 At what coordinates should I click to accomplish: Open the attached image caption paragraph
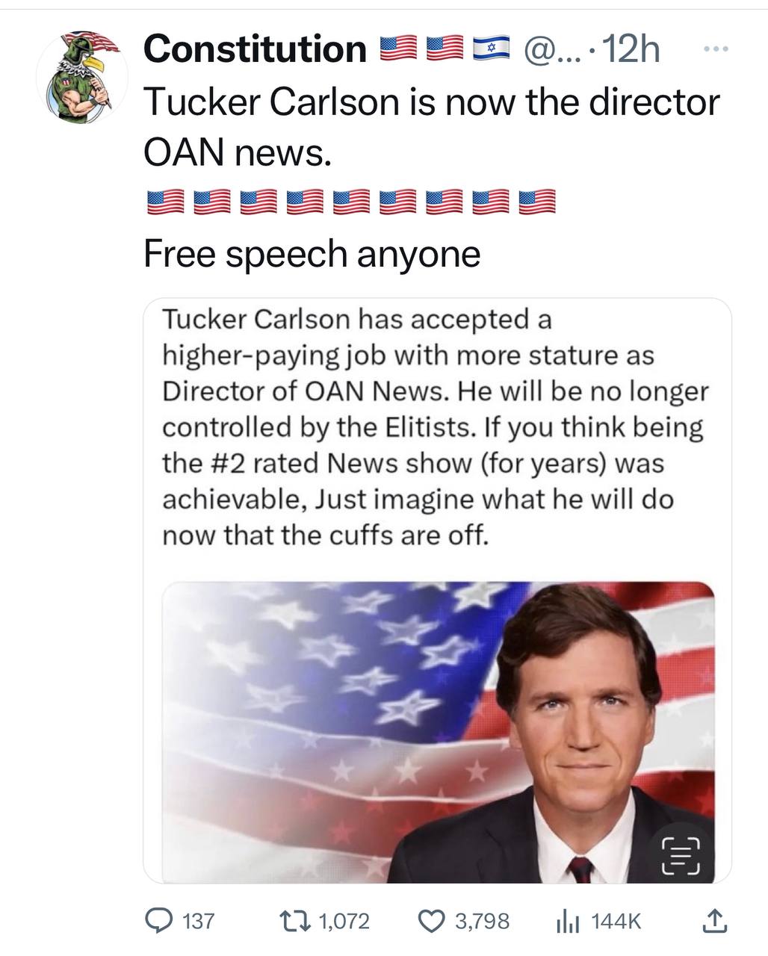tap(436, 427)
